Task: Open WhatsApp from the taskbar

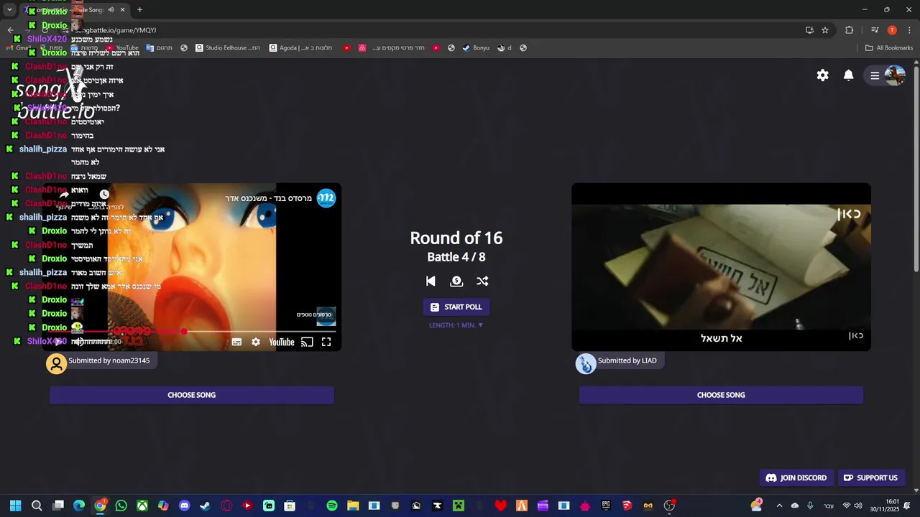Action: pyautogui.click(x=121, y=506)
